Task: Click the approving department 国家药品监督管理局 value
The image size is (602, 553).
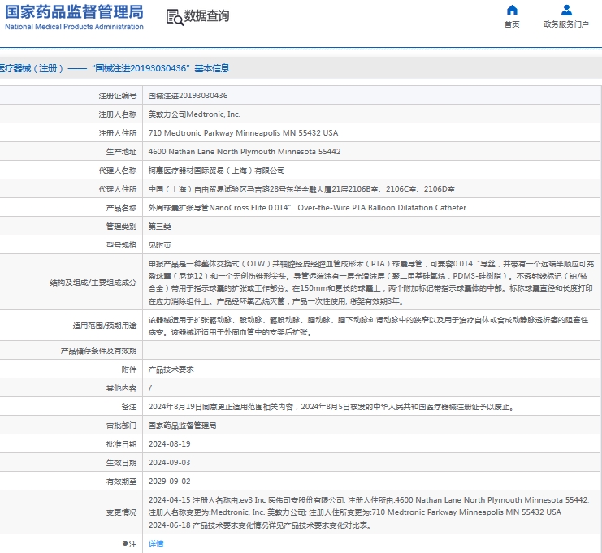Action: pos(182,426)
